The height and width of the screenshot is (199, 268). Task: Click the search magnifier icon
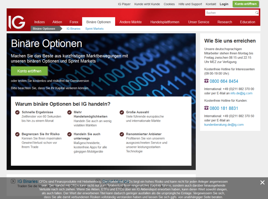tap(257, 13)
